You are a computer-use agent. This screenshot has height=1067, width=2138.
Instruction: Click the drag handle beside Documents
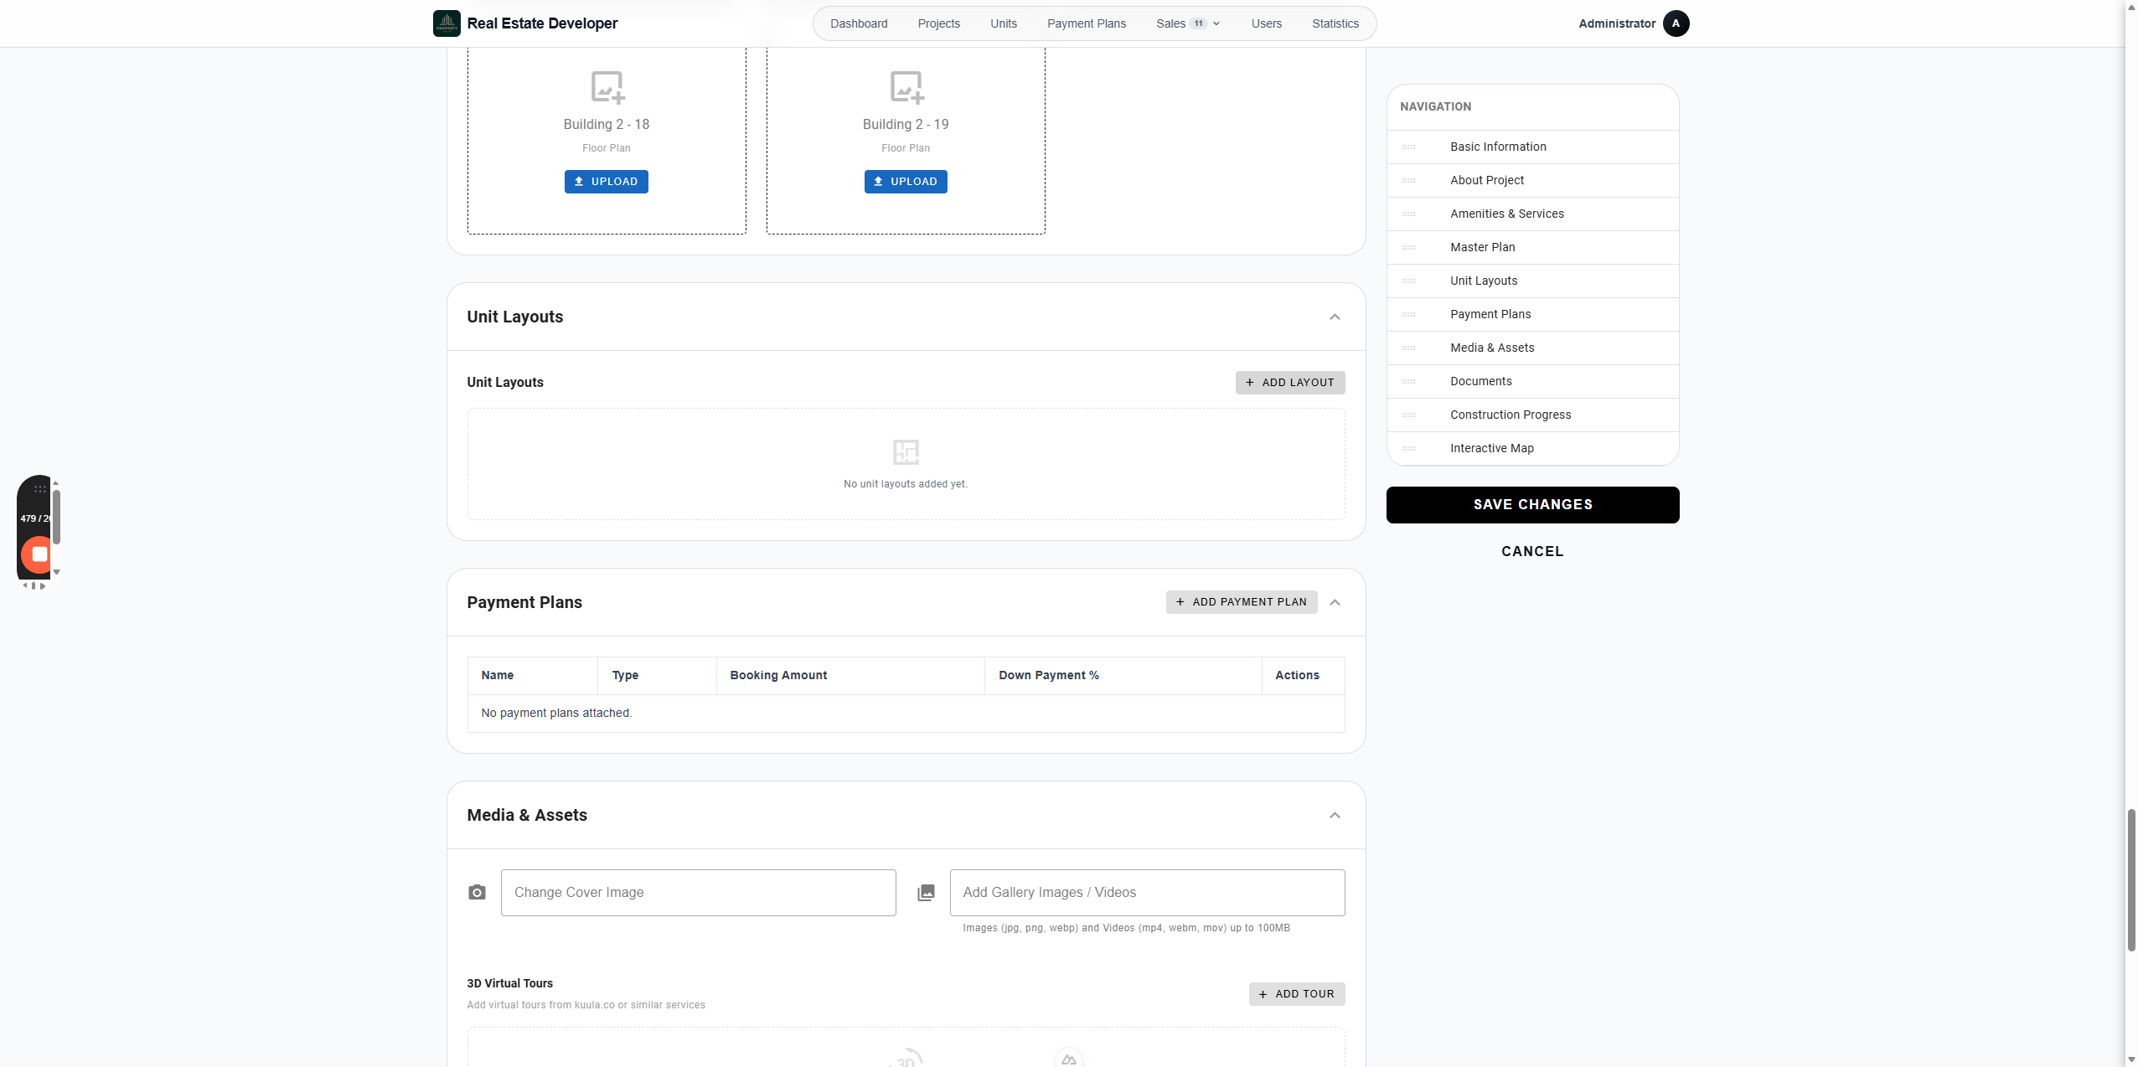pyautogui.click(x=1409, y=382)
